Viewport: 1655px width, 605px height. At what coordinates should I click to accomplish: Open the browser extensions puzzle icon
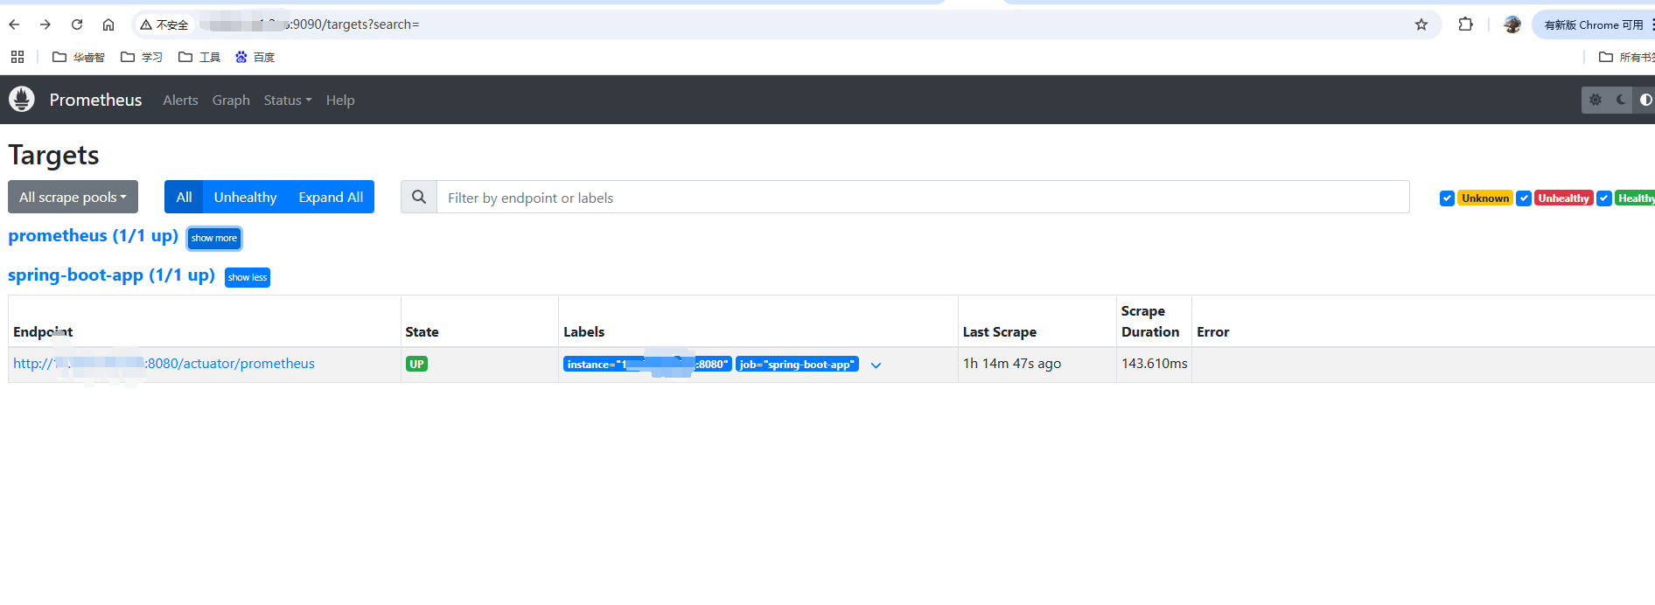(x=1466, y=24)
